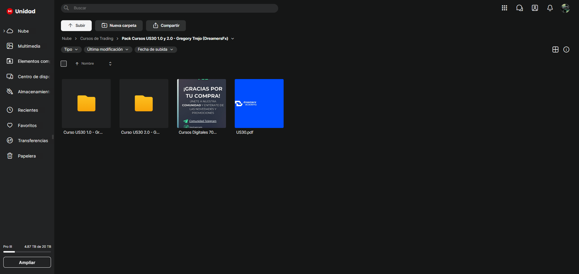The image size is (579, 274).
Task: Expand the Fecha de subida filter
Action: pos(155,49)
